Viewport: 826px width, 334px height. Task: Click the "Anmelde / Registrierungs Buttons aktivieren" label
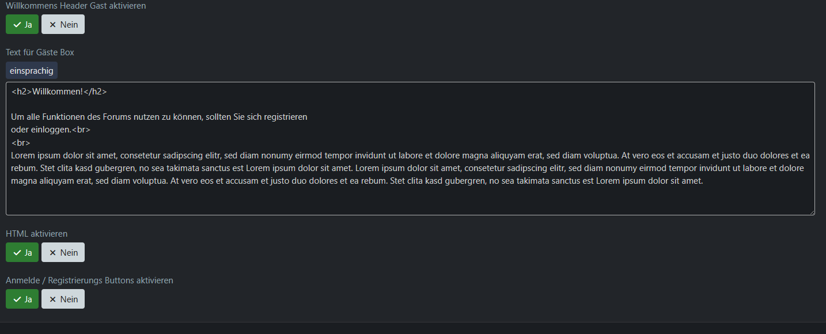(x=90, y=280)
